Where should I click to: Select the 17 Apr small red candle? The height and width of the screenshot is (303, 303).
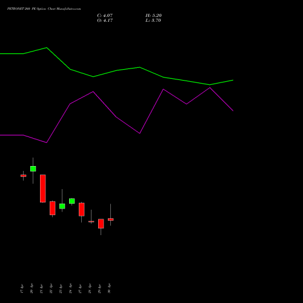pyautogui.click(x=24, y=176)
